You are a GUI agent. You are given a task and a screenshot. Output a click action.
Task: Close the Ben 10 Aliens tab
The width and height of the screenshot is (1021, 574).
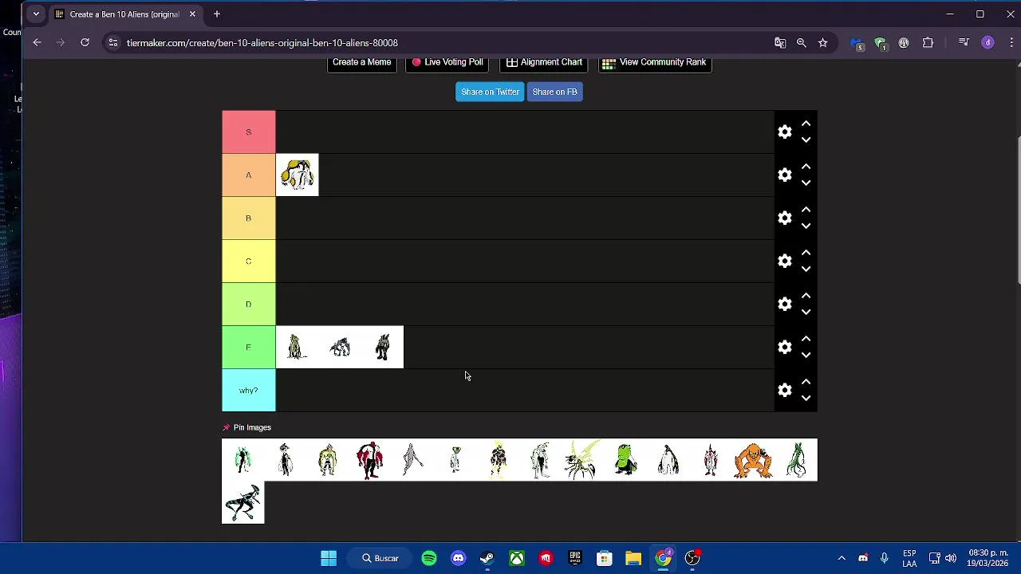tap(192, 14)
